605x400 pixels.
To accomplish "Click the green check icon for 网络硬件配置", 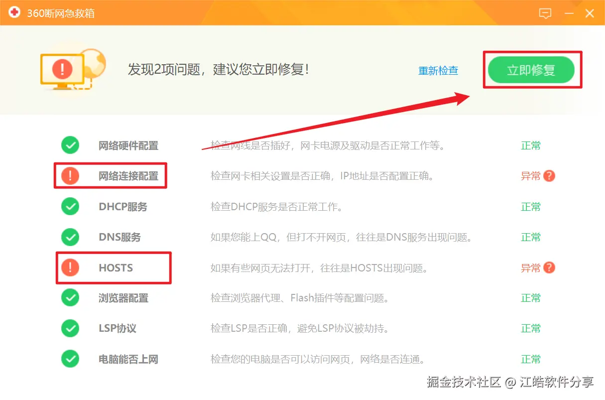I will coord(70,145).
